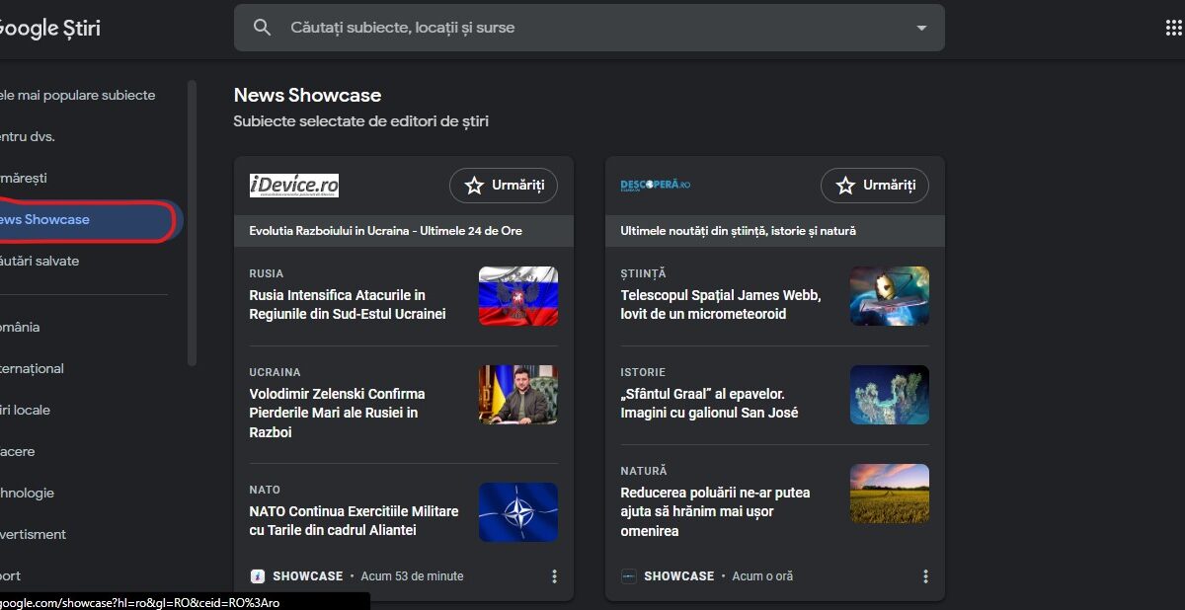Expand the search options dropdown arrow

921,28
